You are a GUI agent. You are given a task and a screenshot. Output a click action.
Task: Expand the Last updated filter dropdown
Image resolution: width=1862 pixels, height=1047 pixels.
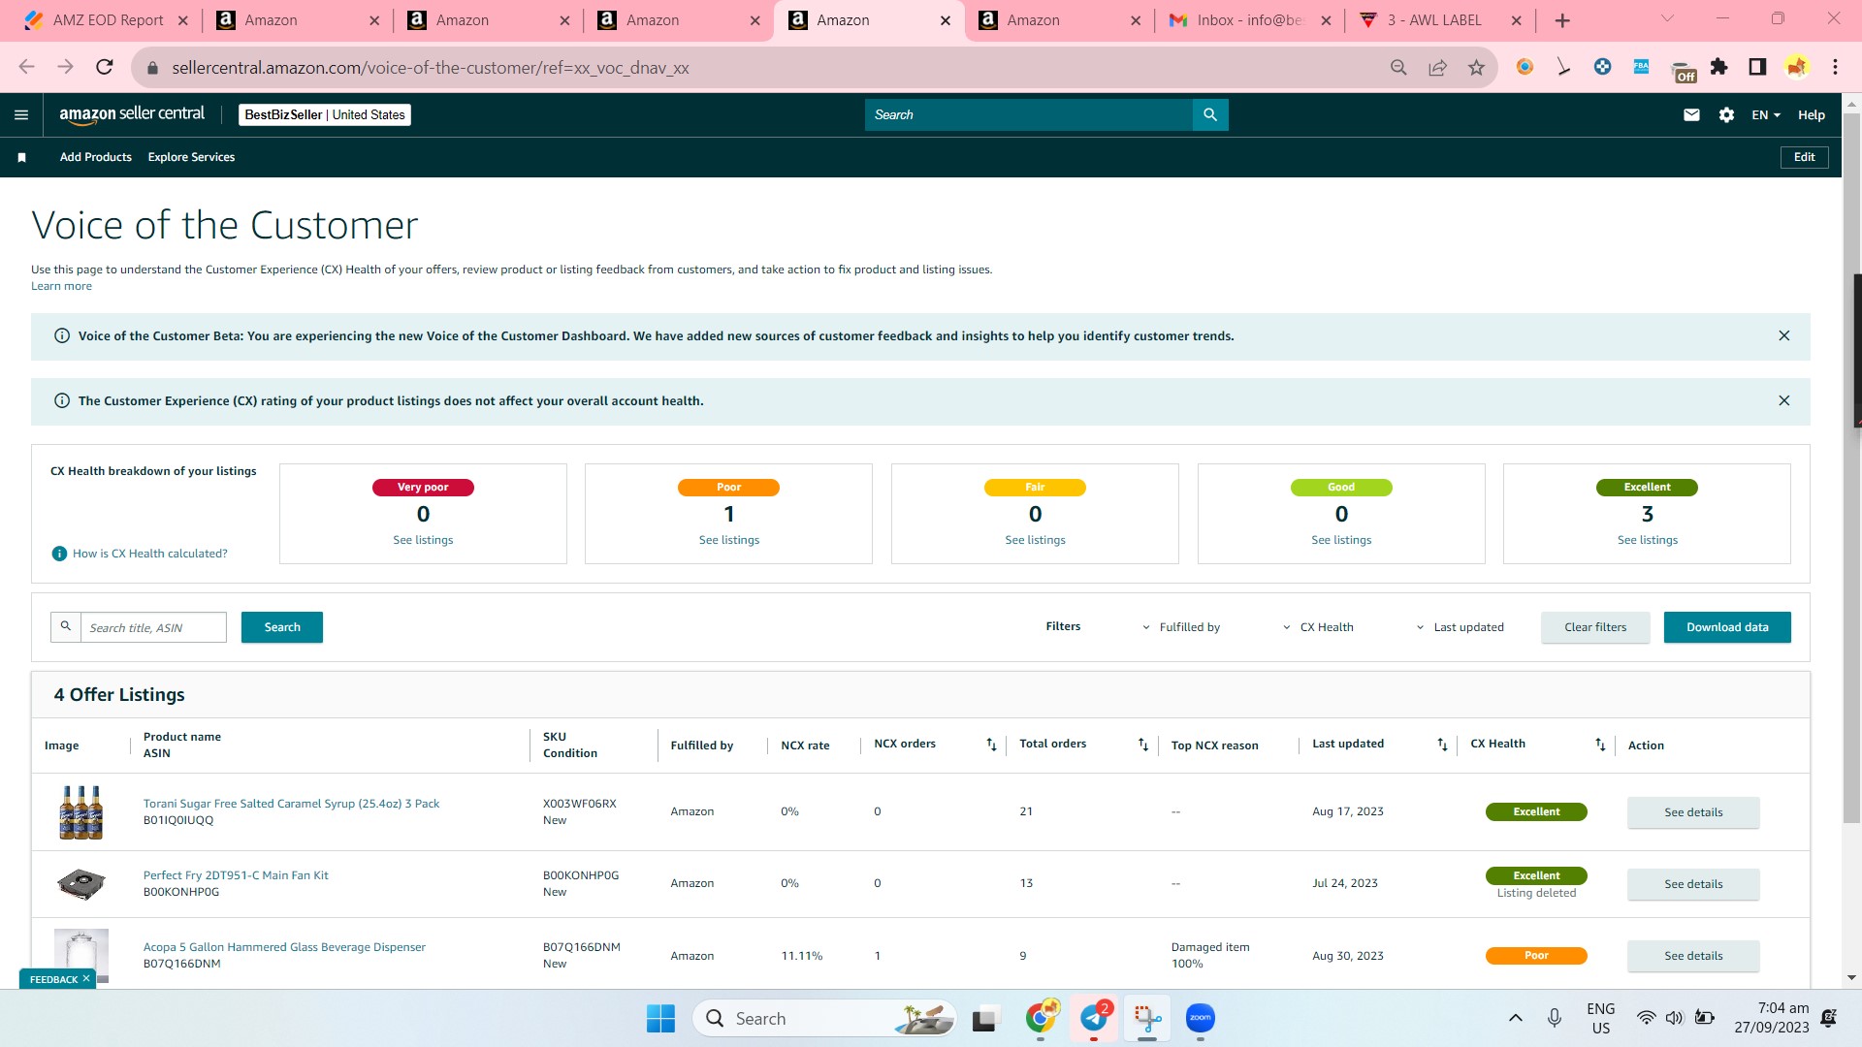[1460, 627]
